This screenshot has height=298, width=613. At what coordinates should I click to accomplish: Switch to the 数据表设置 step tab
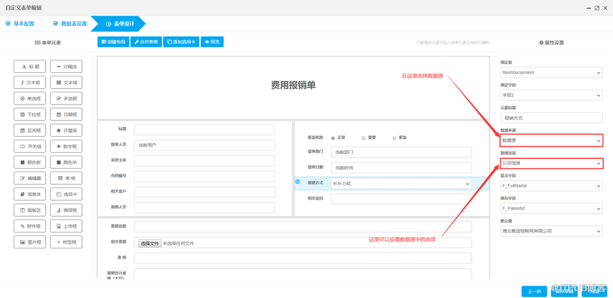[70, 24]
